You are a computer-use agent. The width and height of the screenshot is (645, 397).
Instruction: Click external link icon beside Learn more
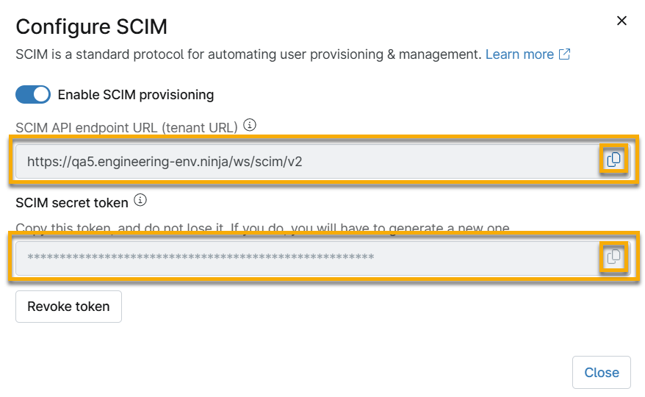(565, 54)
